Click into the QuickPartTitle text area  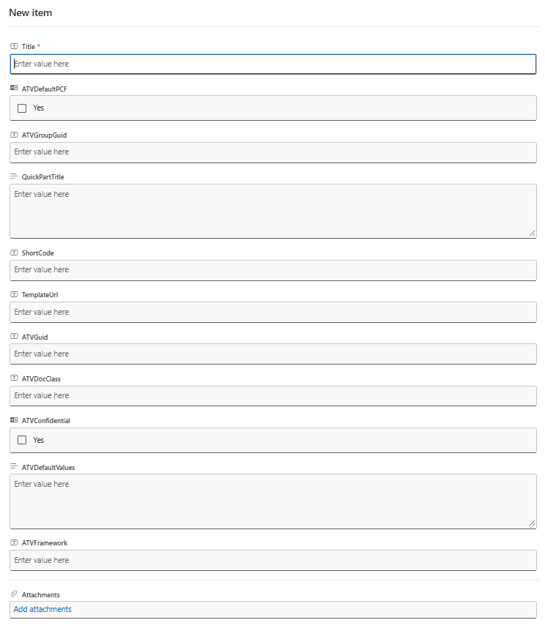[273, 212]
